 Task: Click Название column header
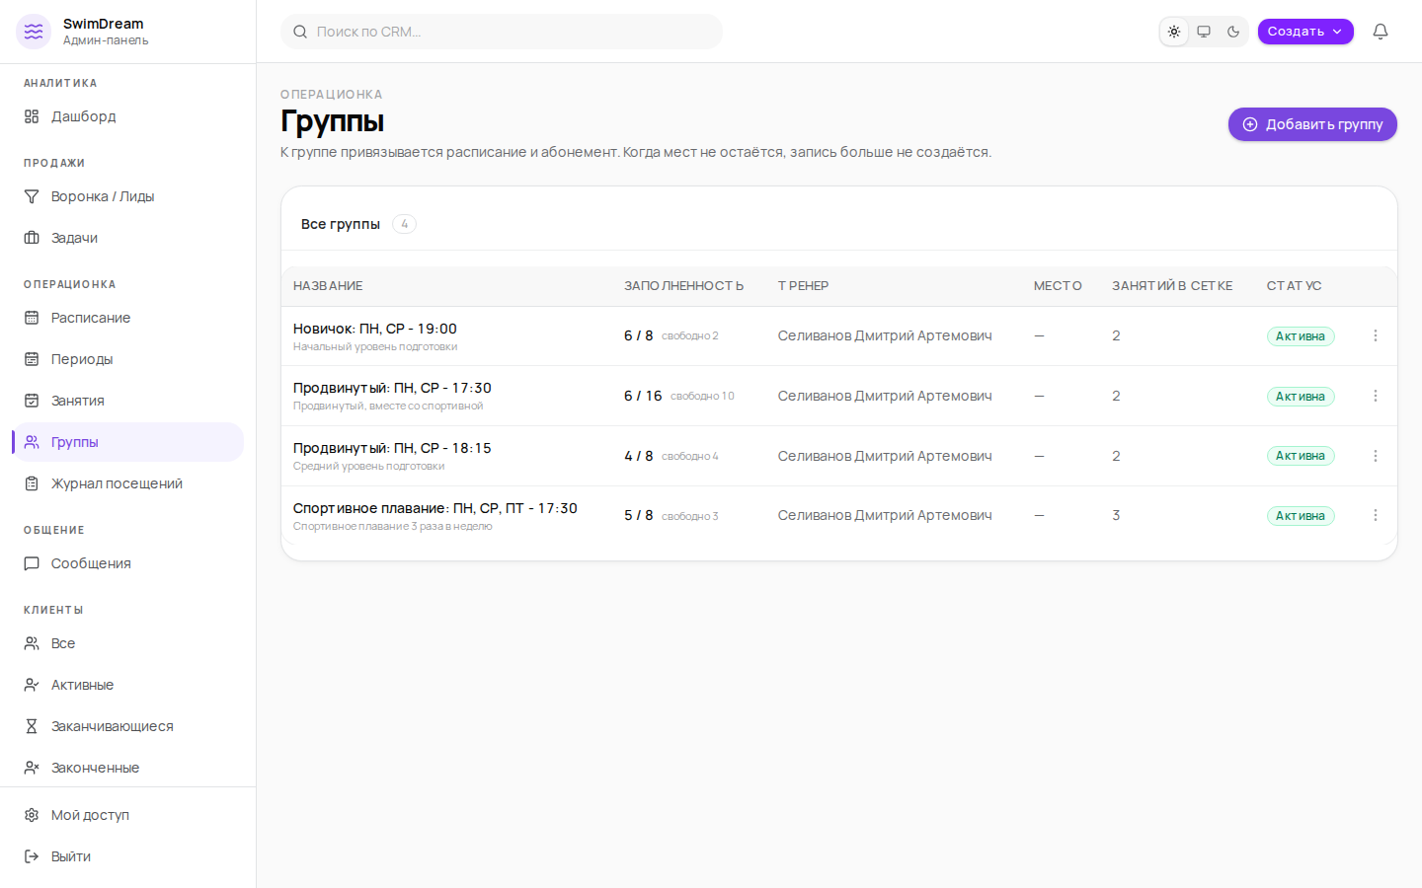click(328, 286)
